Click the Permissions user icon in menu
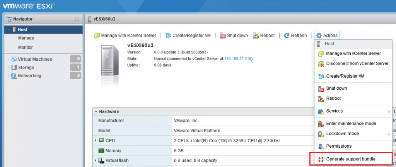The width and height of the screenshot is (396, 167). pos(321,146)
